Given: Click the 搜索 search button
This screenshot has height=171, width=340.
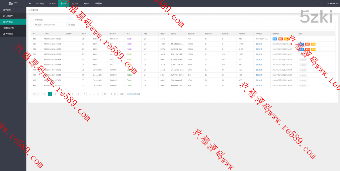Looking at the screenshot, I should point(71,25).
